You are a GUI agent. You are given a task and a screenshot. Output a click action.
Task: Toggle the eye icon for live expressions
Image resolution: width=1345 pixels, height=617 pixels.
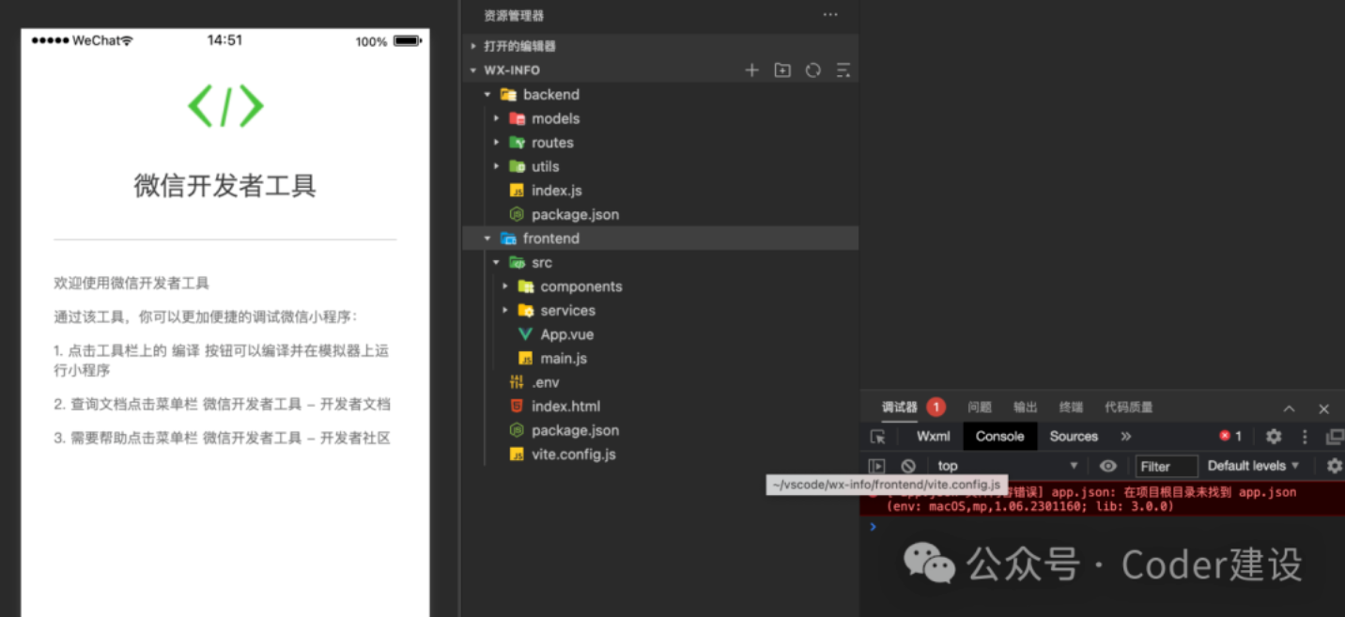1108,466
